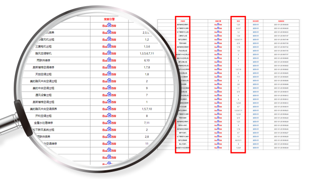Click the Baidu logo in 金屋水处理维修 row
The width and height of the screenshot is (313, 179).
pyautogui.click(x=109, y=123)
